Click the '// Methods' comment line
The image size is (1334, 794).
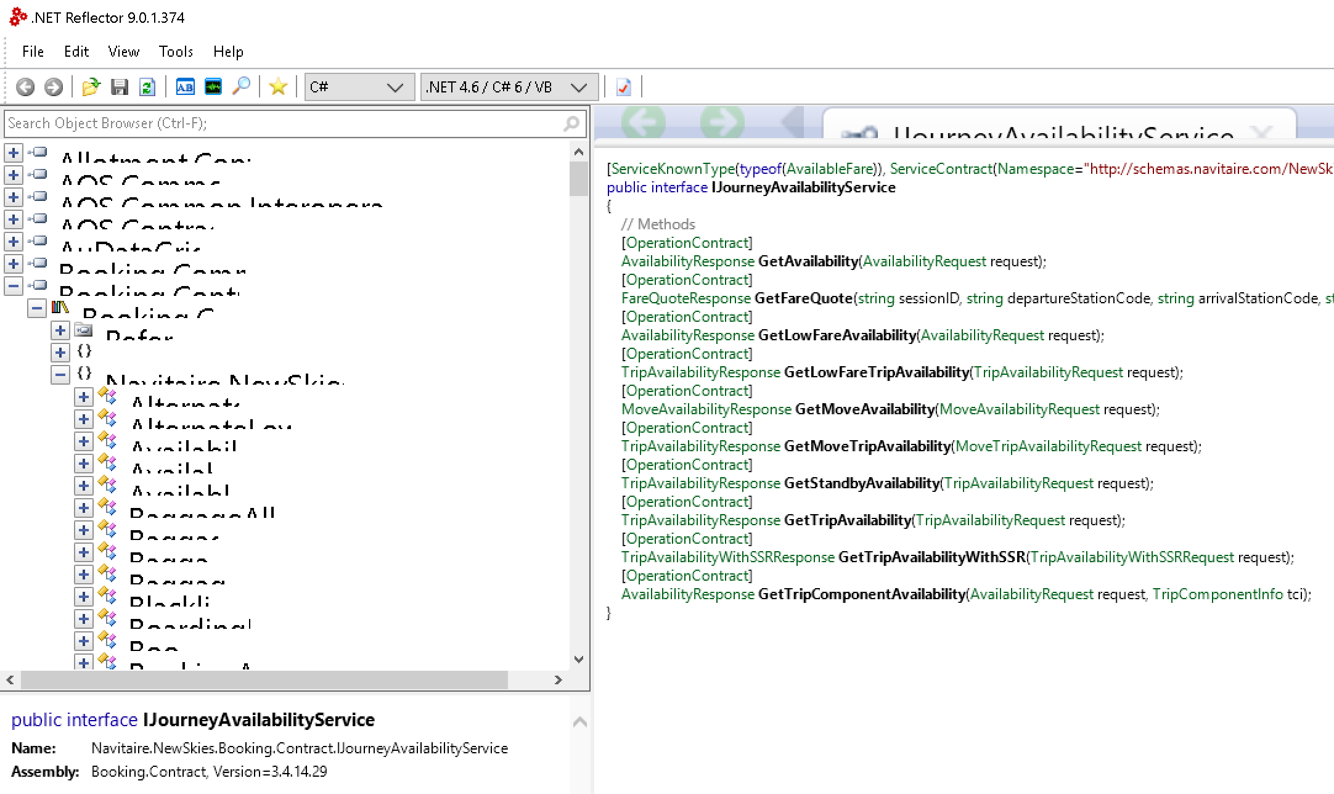click(x=658, y=224)
